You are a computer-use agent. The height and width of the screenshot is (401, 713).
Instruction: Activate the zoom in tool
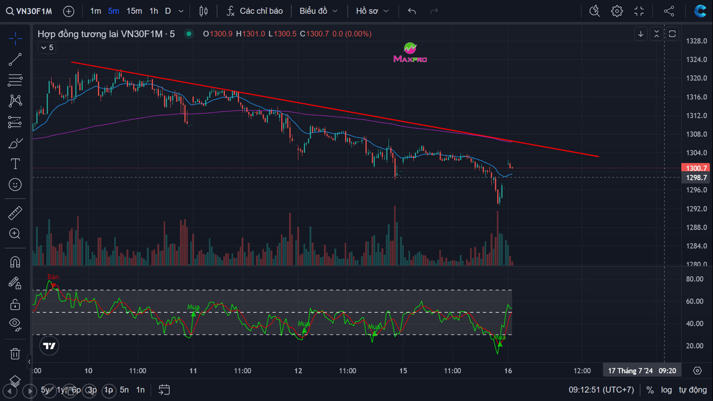coord(15,234)
